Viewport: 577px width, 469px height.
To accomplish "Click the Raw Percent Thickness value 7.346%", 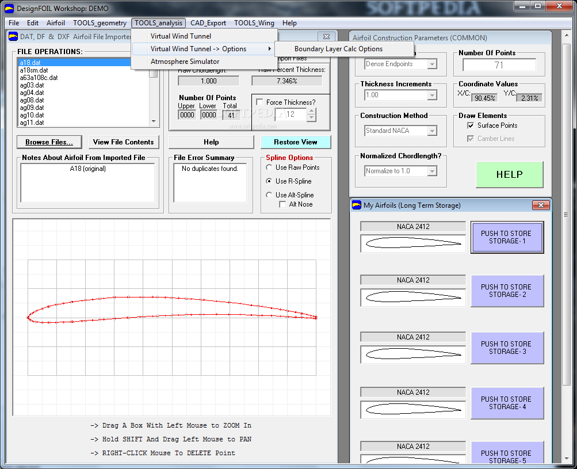I will pyautogui.click(x=286, y=81).
